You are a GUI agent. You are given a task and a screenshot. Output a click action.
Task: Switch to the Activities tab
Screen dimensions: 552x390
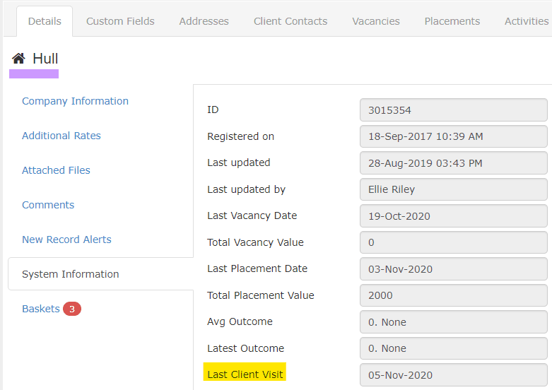click(x=526, y=21)
